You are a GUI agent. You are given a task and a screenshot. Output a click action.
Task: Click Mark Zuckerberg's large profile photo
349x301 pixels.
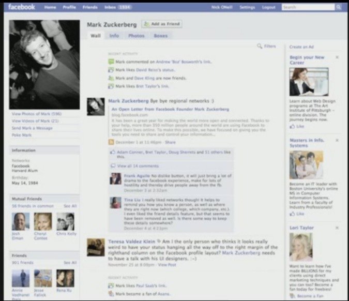(44, 65)
